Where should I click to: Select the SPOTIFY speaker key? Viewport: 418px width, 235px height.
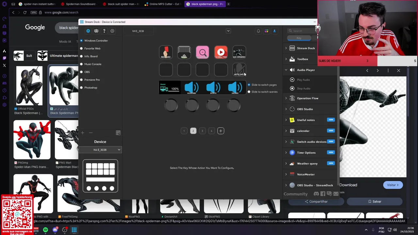(213, 88)
